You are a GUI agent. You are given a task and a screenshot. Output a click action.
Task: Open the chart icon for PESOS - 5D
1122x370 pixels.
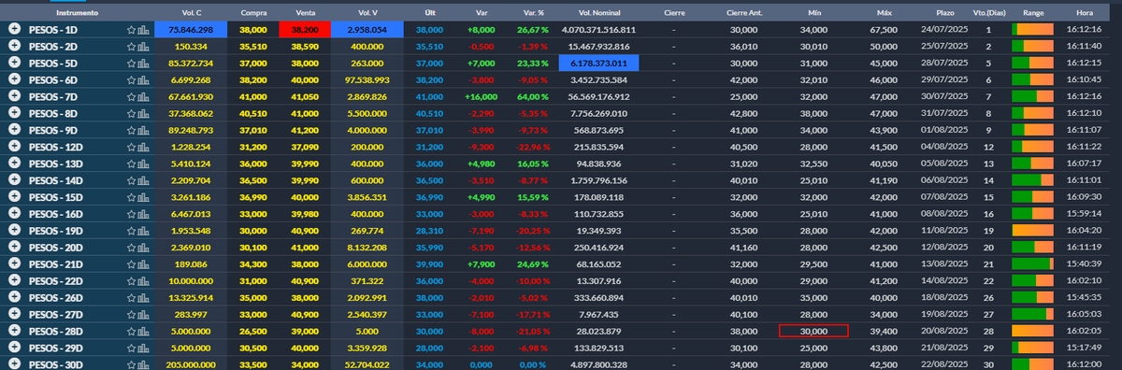[144, 63]
